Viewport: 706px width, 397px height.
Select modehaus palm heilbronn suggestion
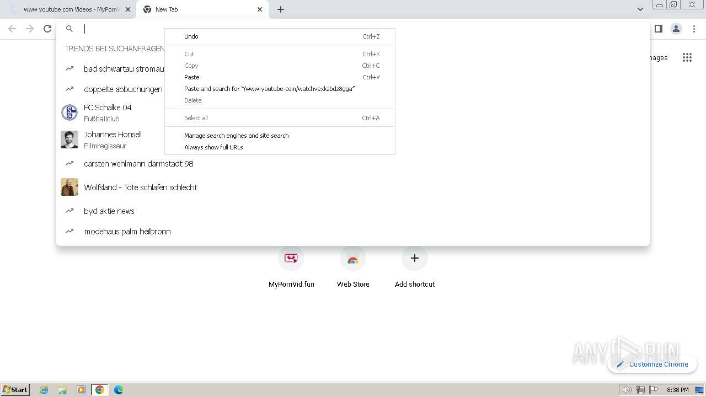(353, 232)
